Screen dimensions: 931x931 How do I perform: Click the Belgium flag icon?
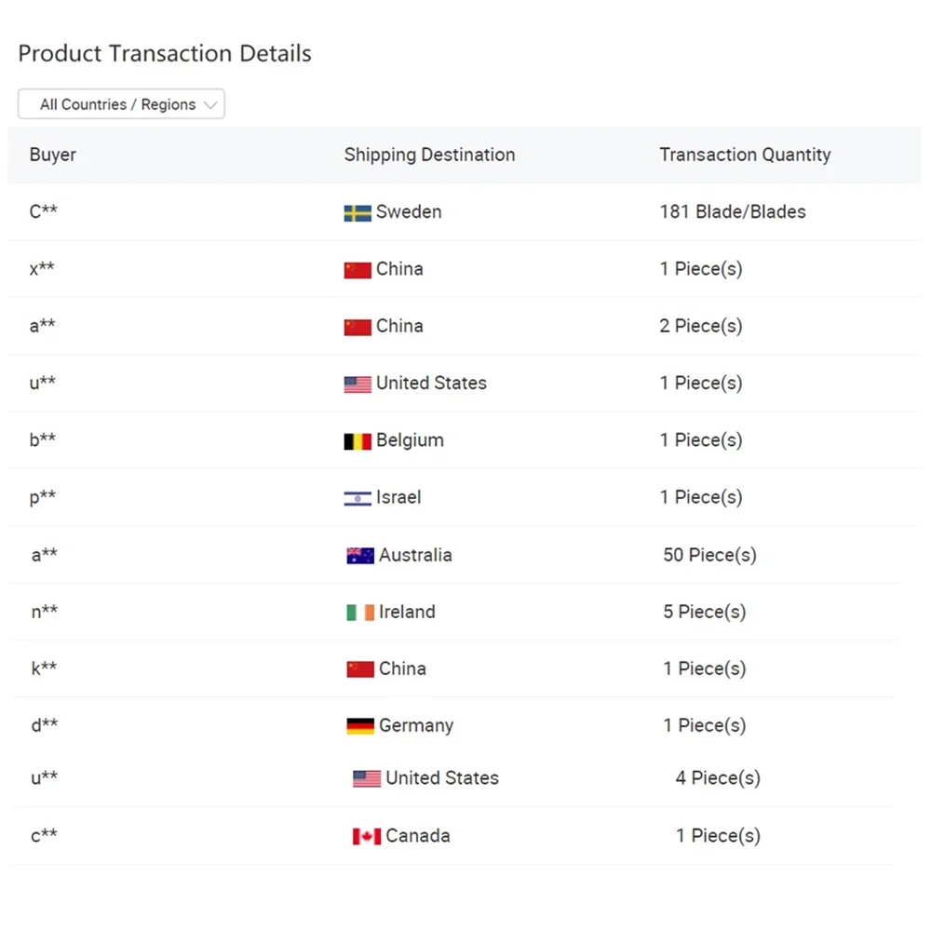click(x=358, y=441)
